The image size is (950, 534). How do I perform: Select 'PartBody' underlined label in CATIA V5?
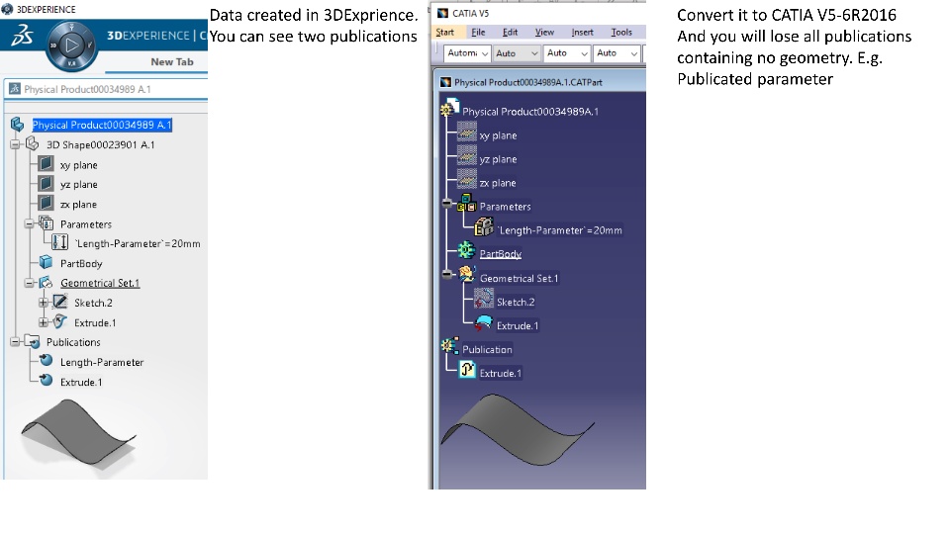click(x=501, y=254)
